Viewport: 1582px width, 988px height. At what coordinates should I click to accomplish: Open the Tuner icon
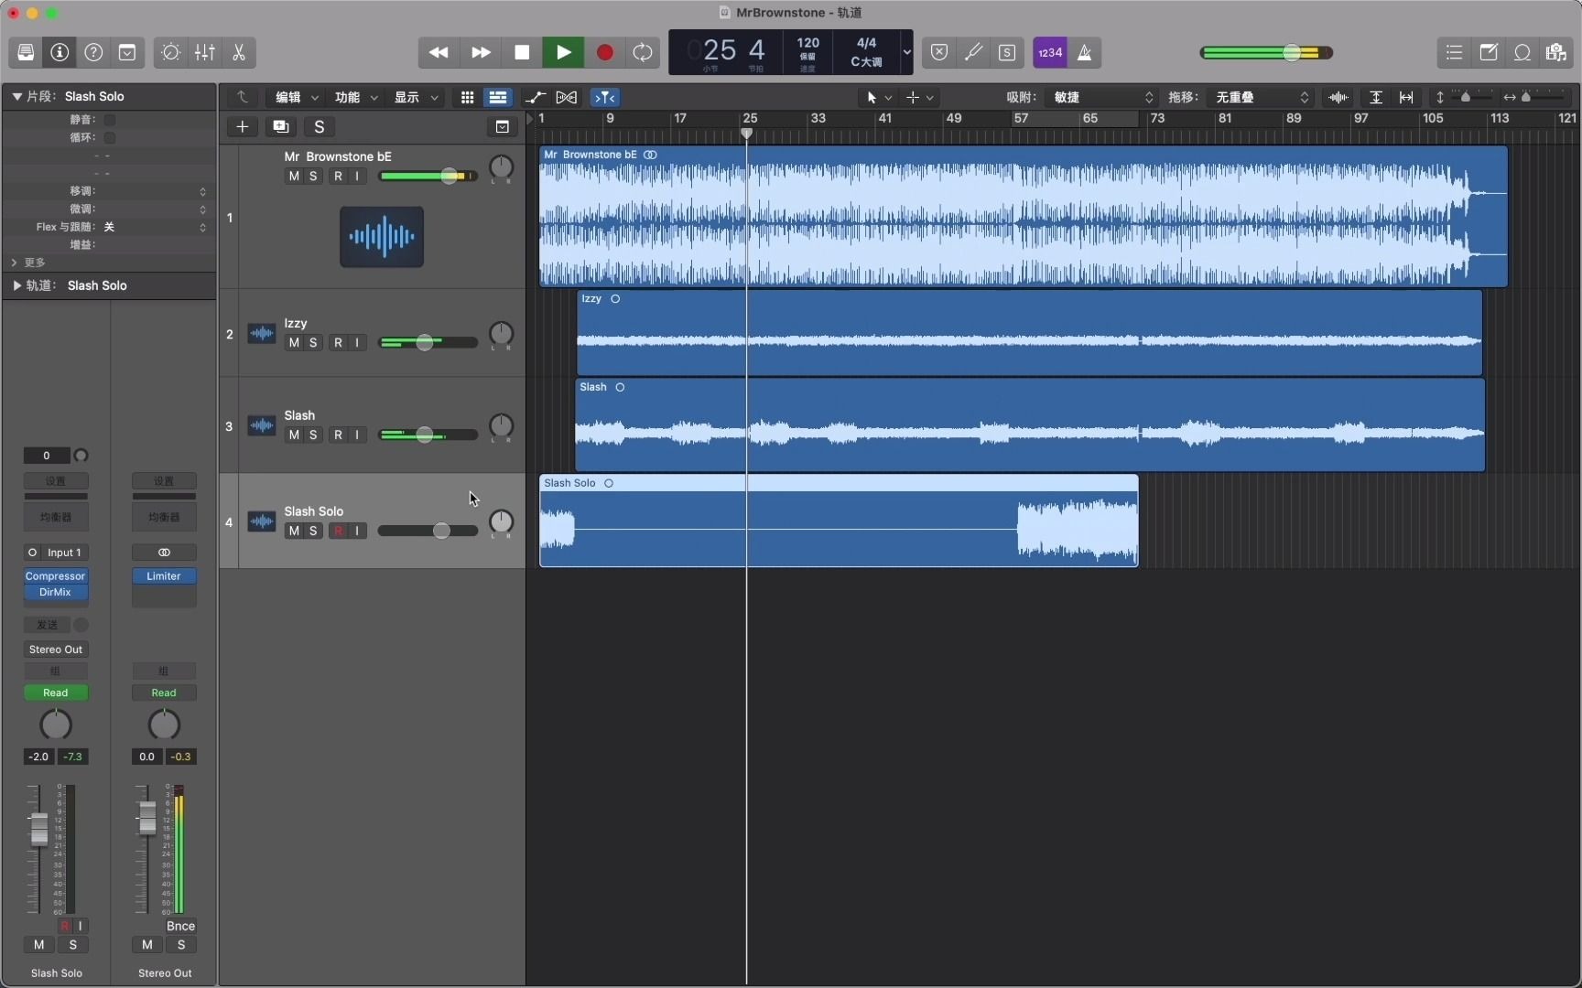click(x=973, y=52)
